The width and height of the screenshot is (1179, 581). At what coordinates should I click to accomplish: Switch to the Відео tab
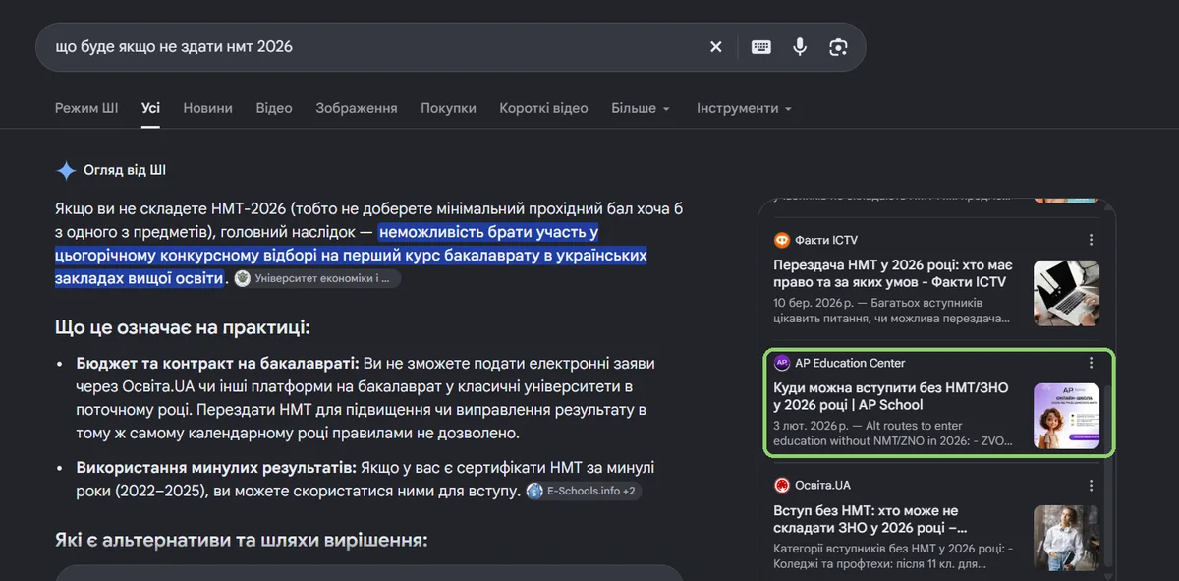coord(274,108)
